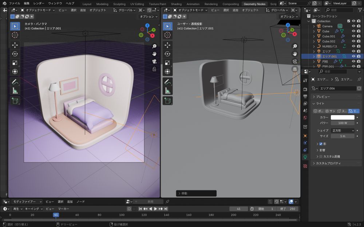Toggle the 影 (shadow) checkbox
This screenshot has width=364, height=227.
(321, 144)
